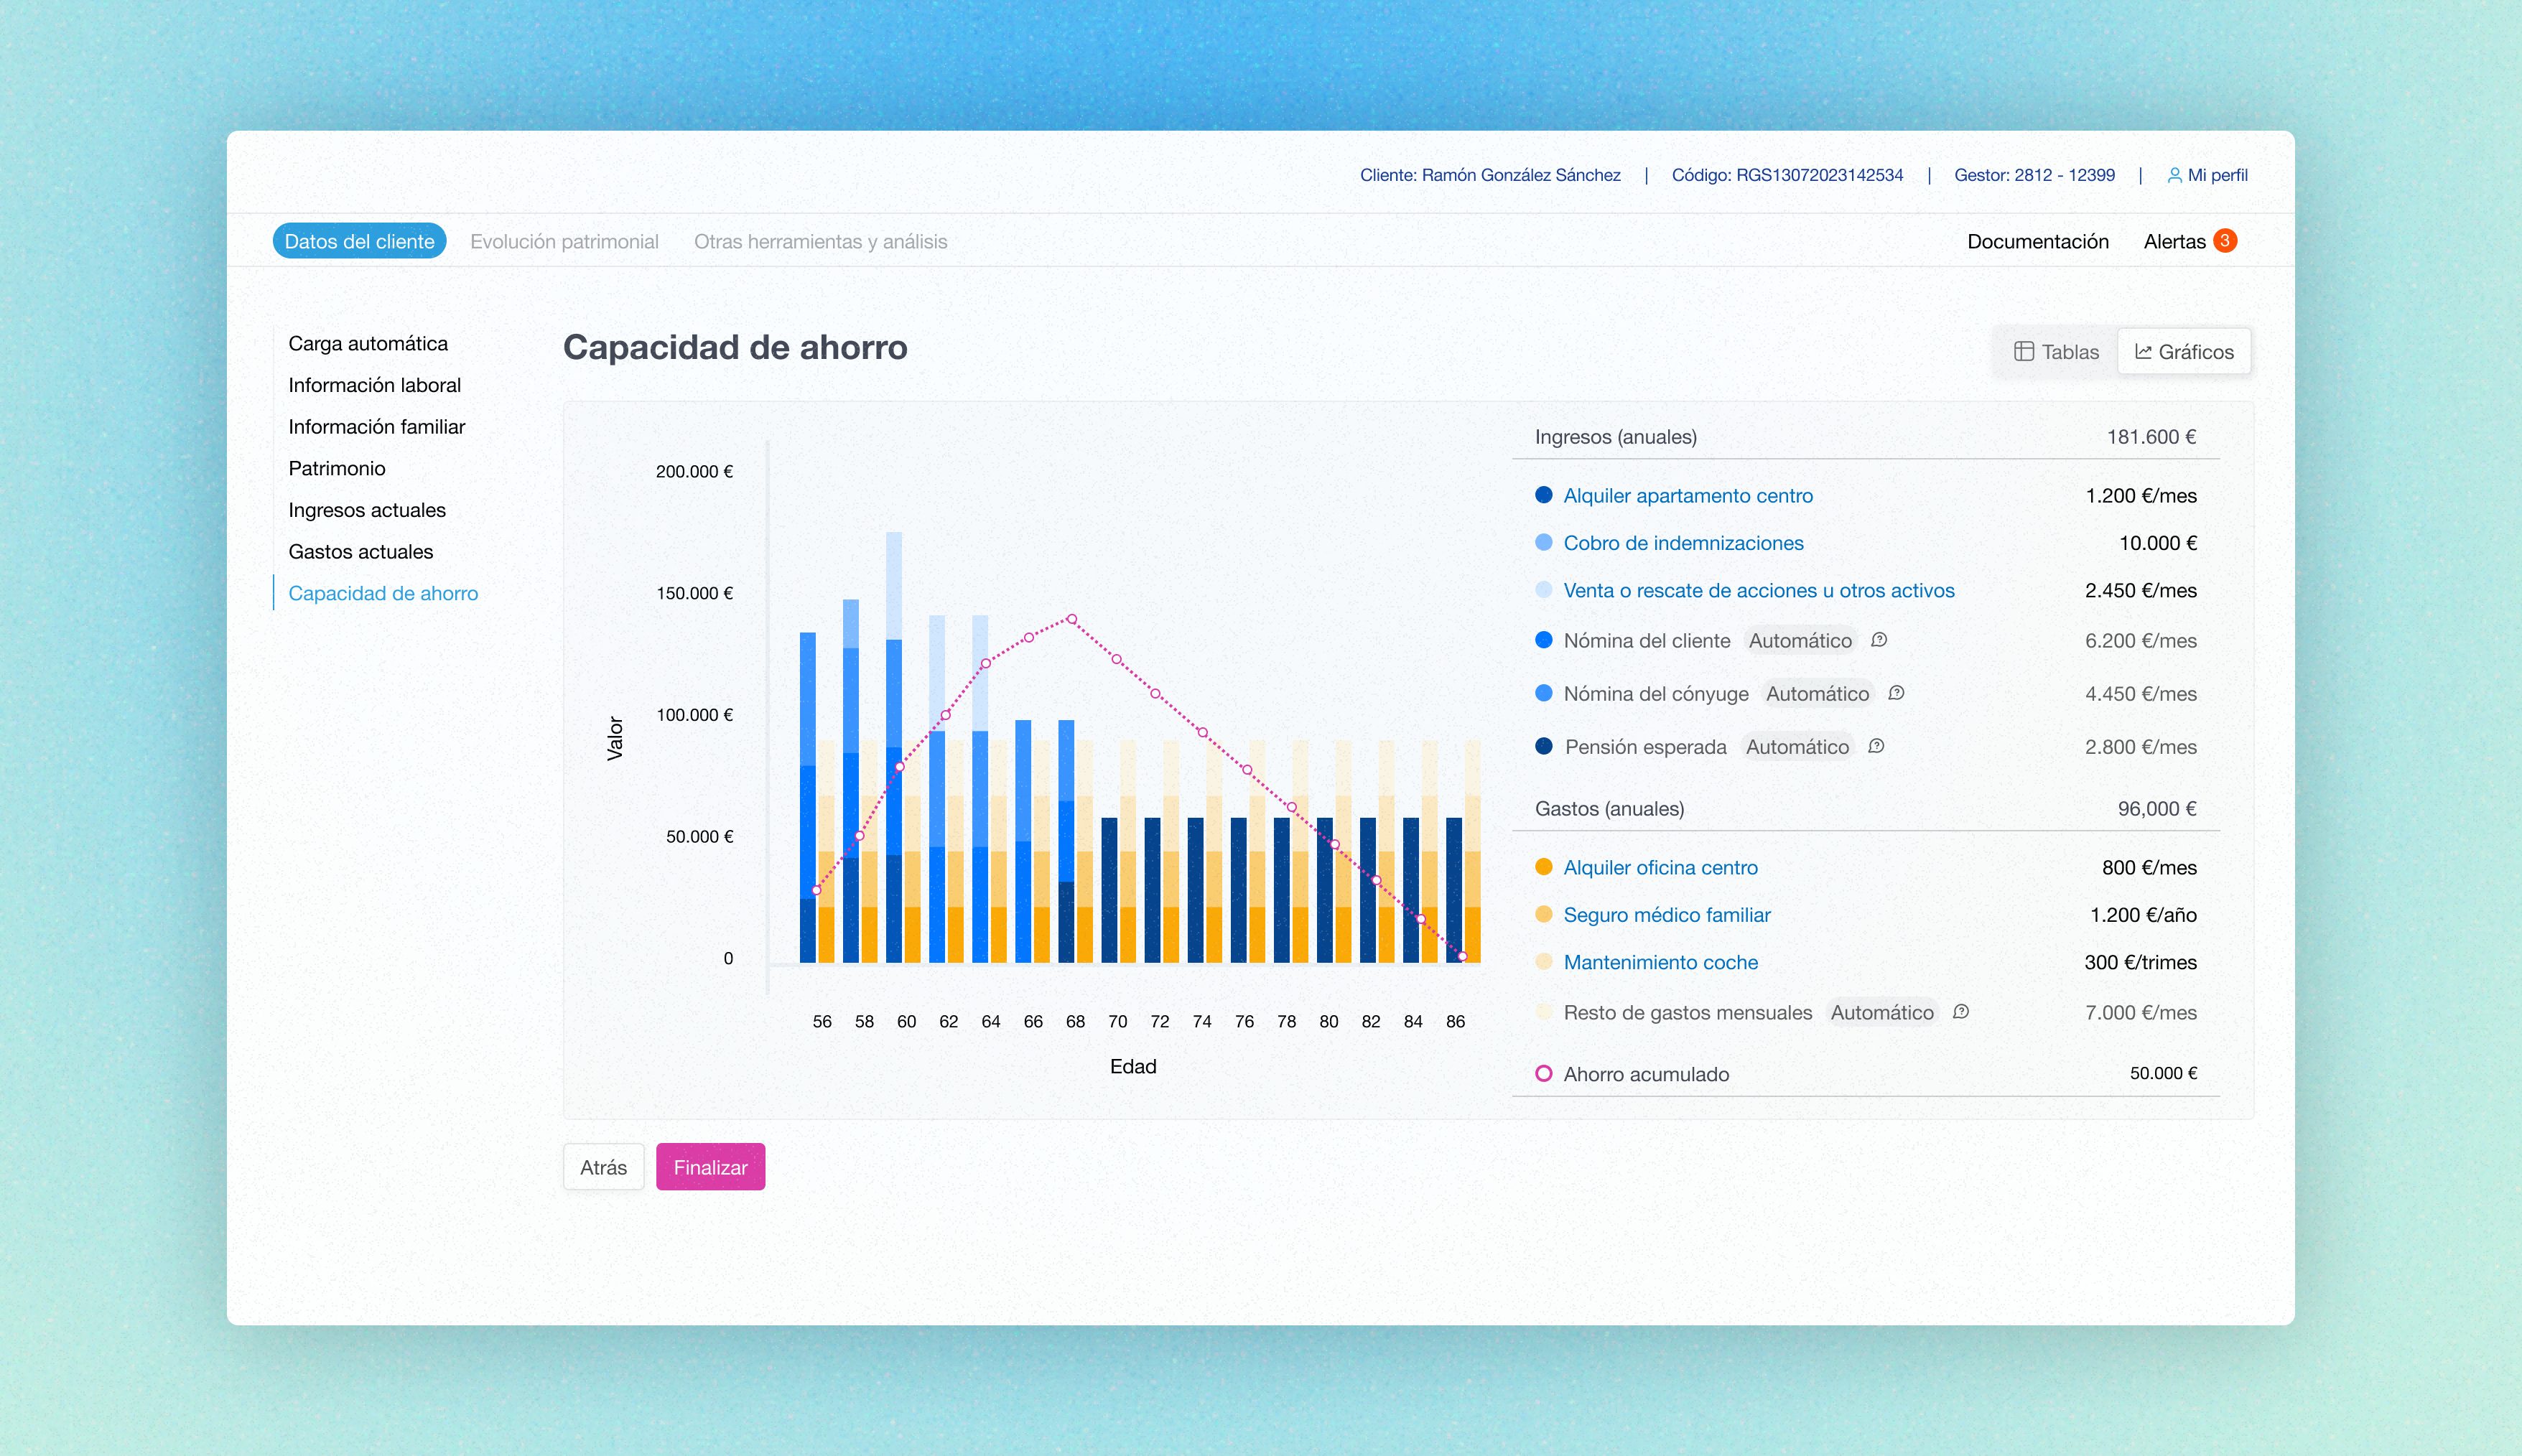
Task: Click the orange Alertas notification badge
Action: 2225,241
